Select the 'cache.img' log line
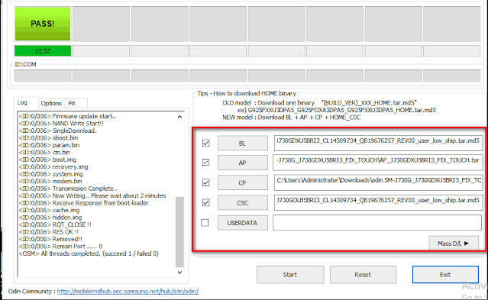Viewport: 488px width, 300px height. [49, 210]
